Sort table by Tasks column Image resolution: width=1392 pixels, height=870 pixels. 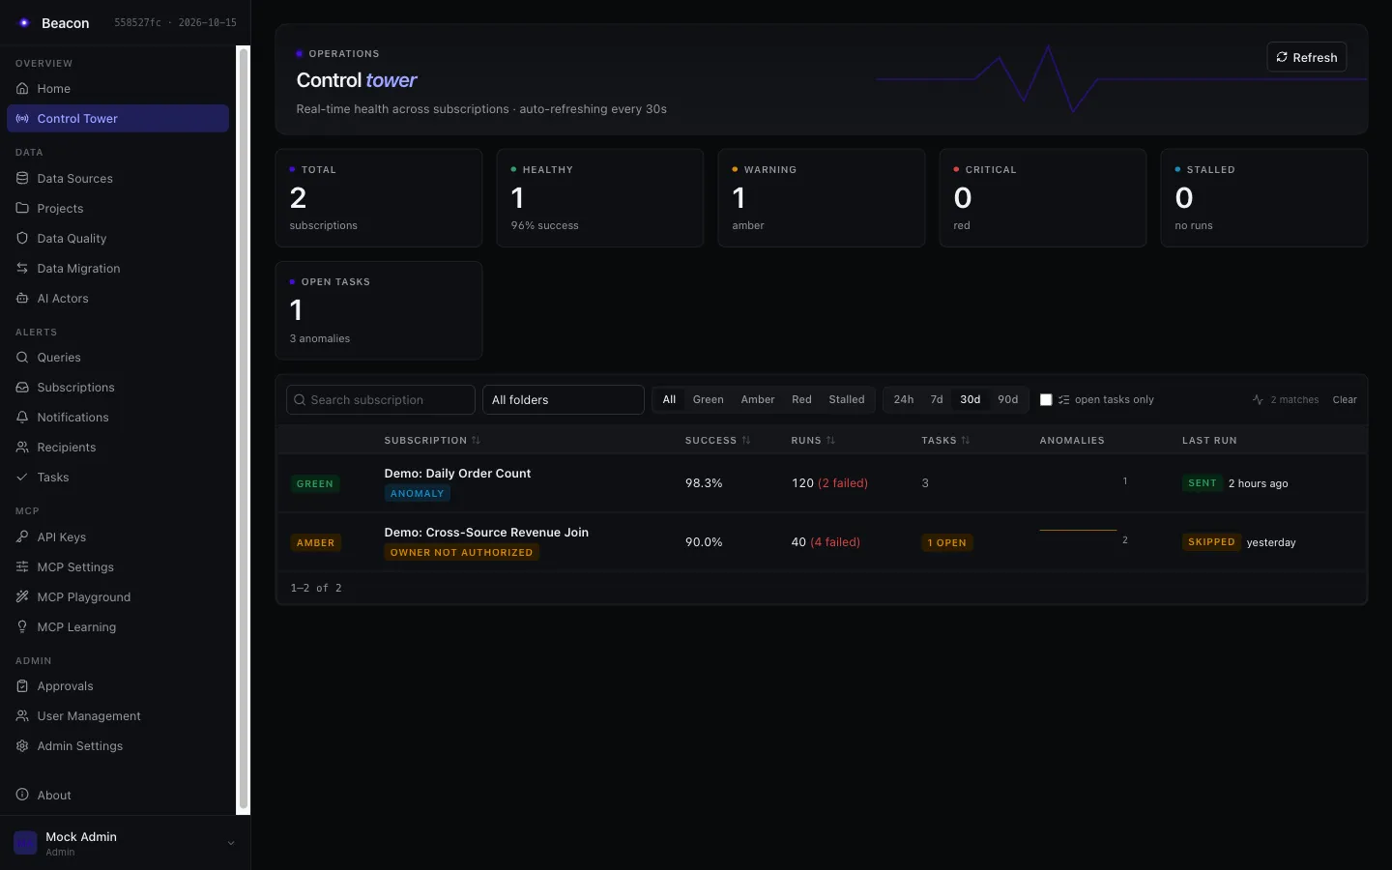click(945, 441)
